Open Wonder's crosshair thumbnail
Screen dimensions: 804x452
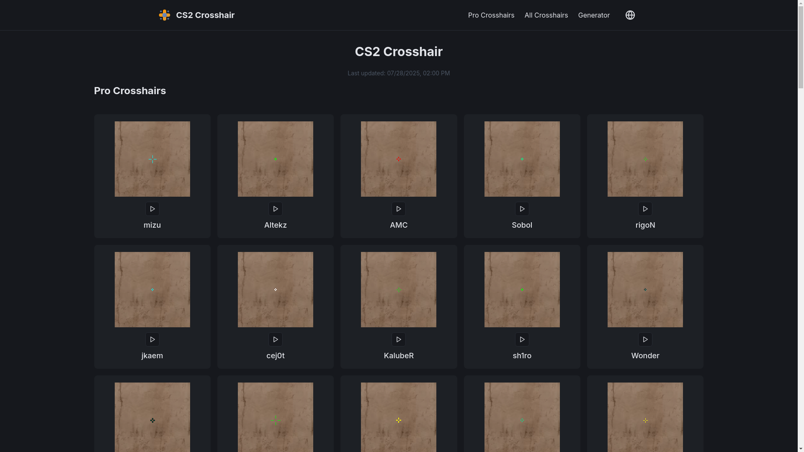[645, 290]
